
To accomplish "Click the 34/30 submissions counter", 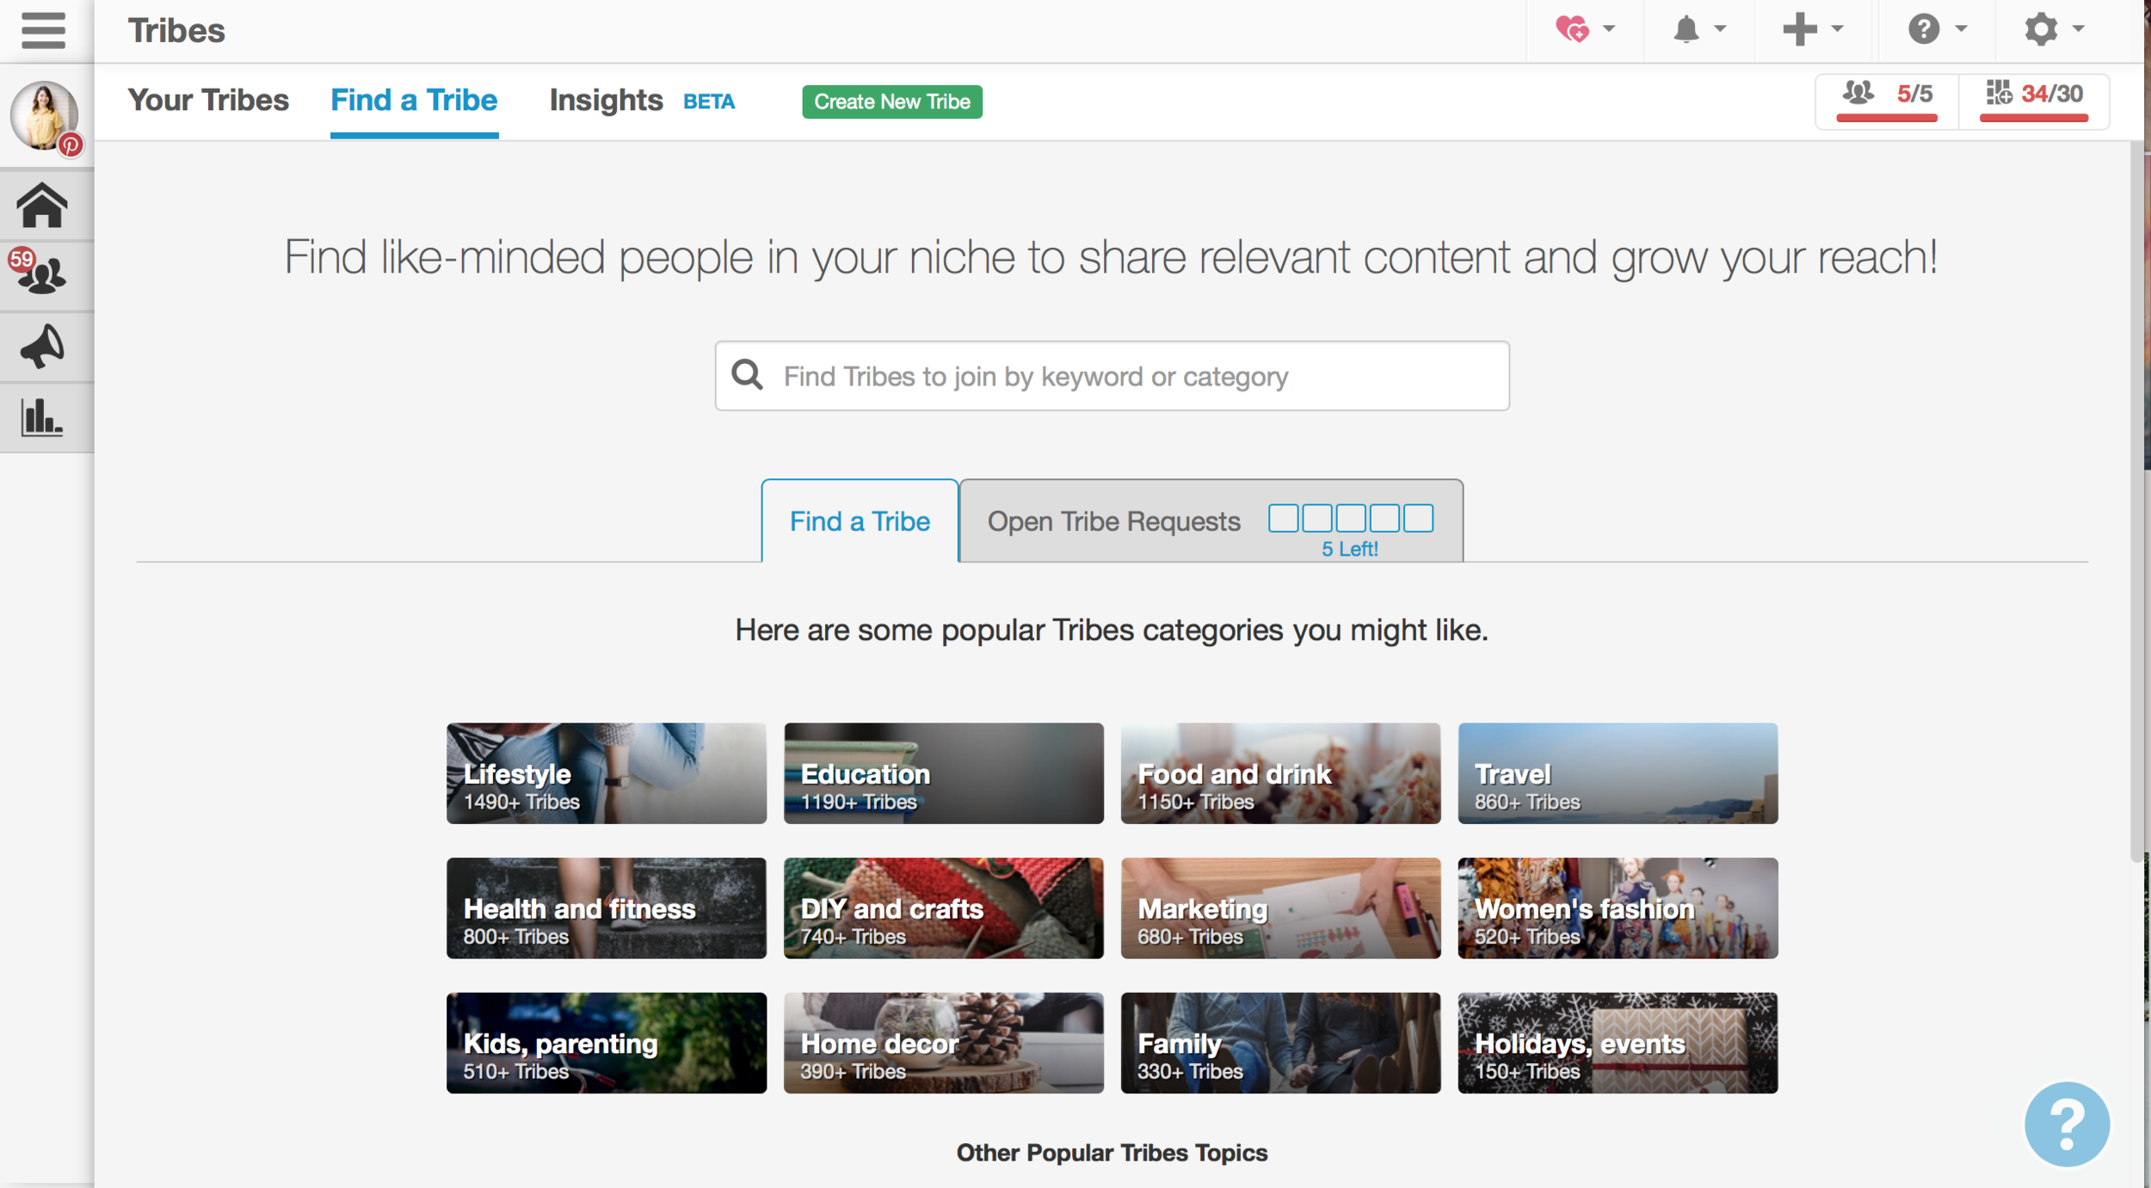I will click(2034, 102).
